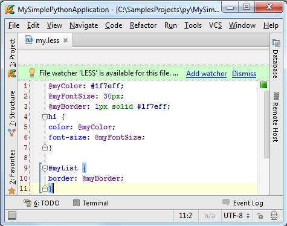
Task: Minimize the PyCharm window
Action: 230,7
